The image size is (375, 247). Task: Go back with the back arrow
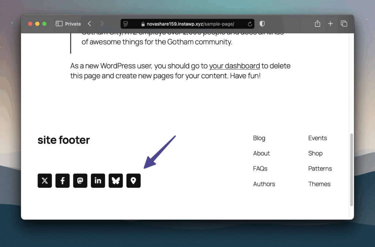point(89,24)
